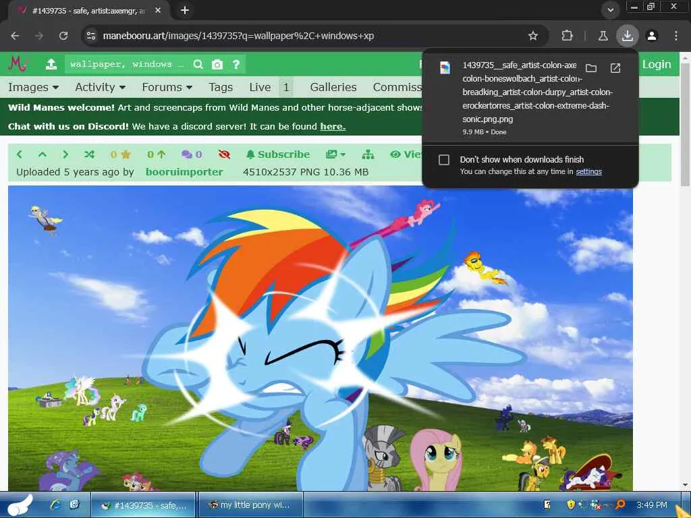Open the Extensions puzzle icon
691x518 pixels.
click(567, 36)
